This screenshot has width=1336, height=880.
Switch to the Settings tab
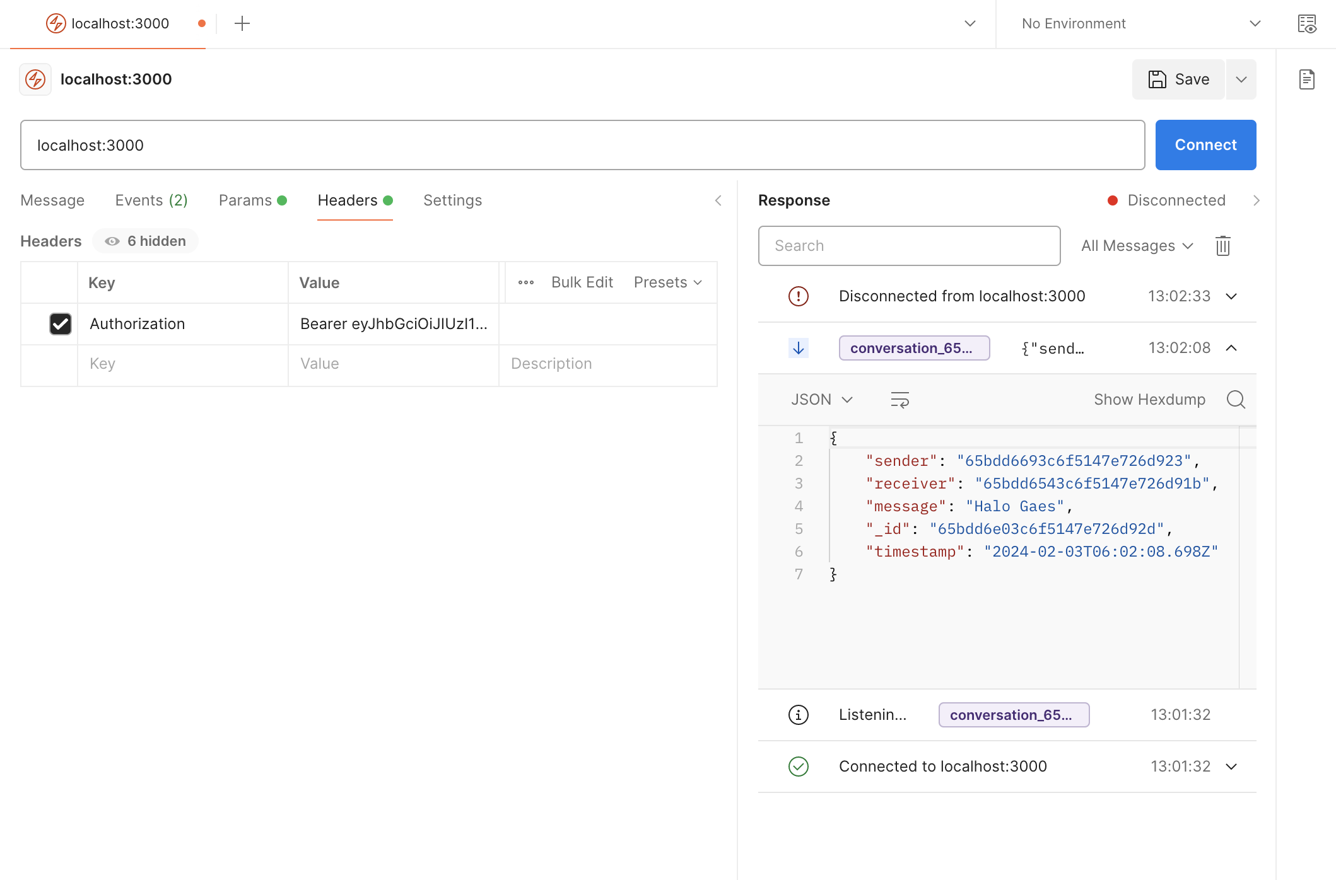452,200
